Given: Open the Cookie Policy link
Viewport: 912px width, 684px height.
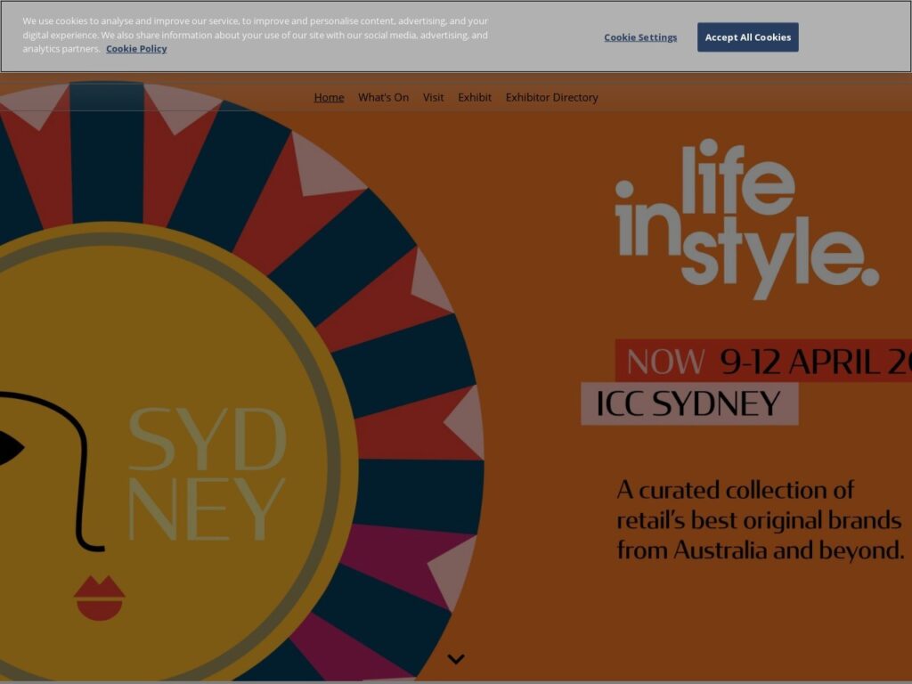Looking at the screenshot, I should click(136, 49).
